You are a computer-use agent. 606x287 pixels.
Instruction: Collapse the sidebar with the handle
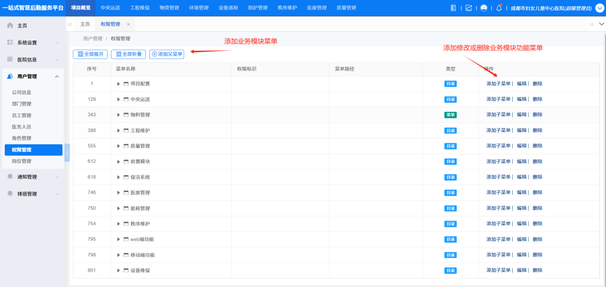(67, 153)
